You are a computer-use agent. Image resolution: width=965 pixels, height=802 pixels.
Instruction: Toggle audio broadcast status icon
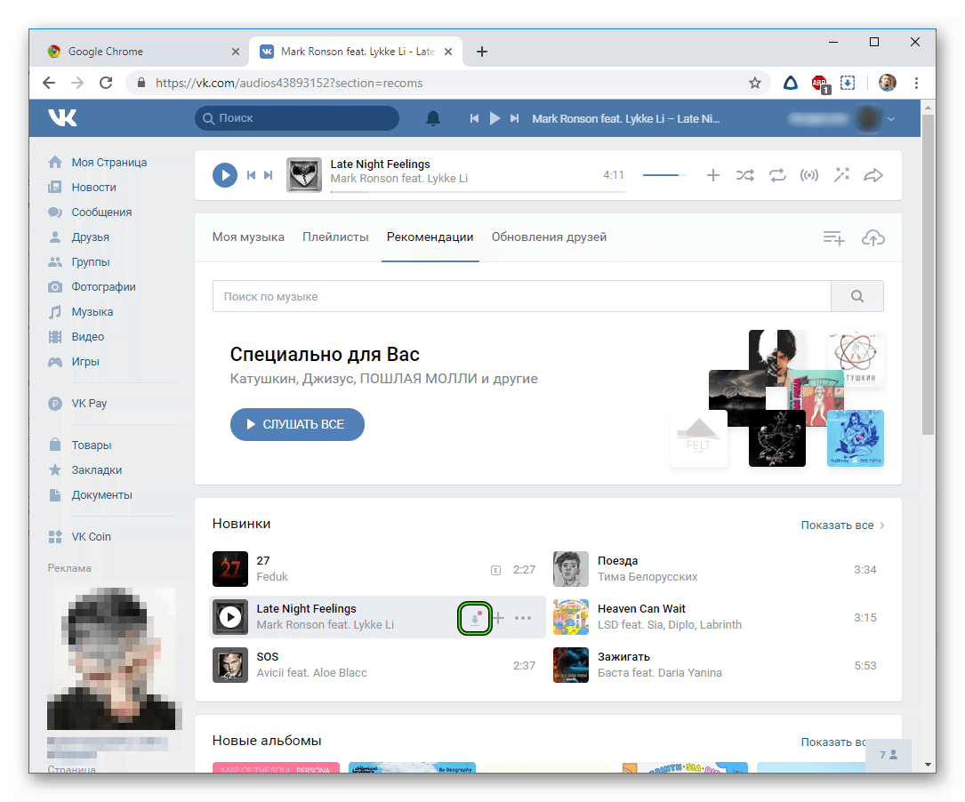pyautogui.click(x=809, y=175)
